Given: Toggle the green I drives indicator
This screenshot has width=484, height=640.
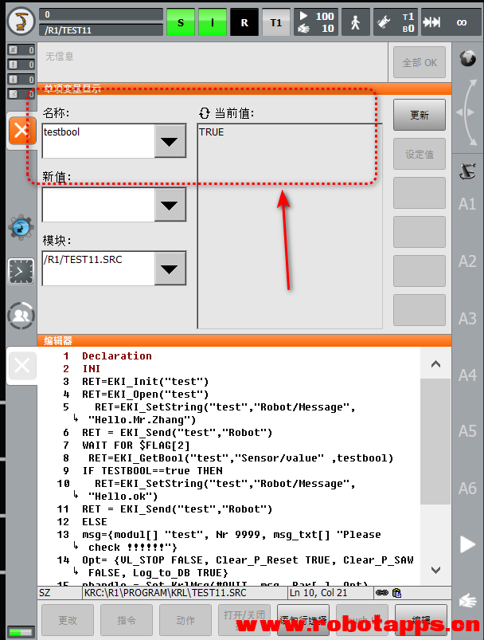Looking at the screenshot, I should 212,22.
